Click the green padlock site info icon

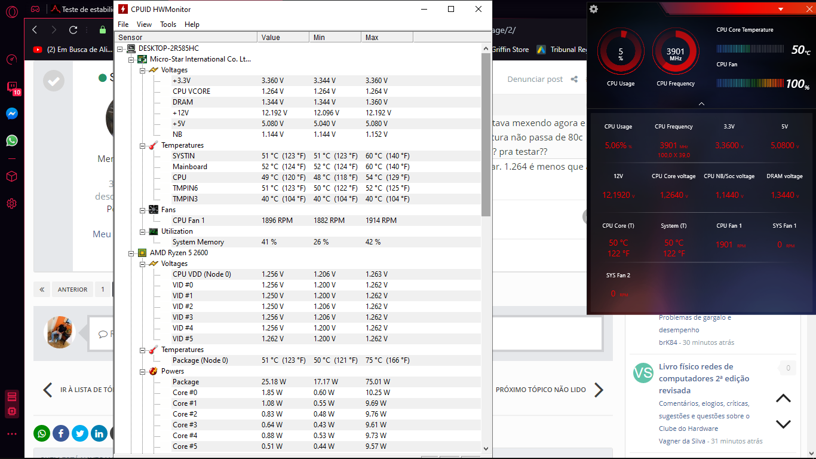pos(103,30)
